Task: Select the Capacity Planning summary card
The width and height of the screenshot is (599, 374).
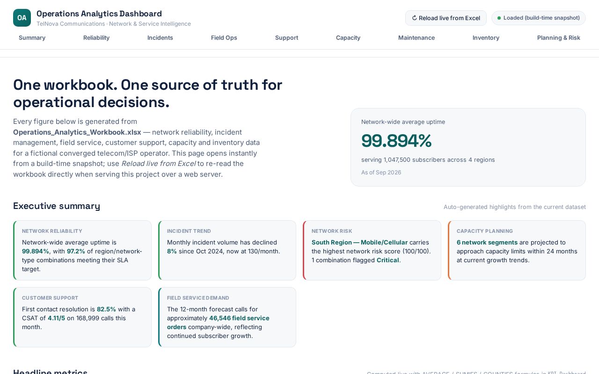Action: [517, 251]
